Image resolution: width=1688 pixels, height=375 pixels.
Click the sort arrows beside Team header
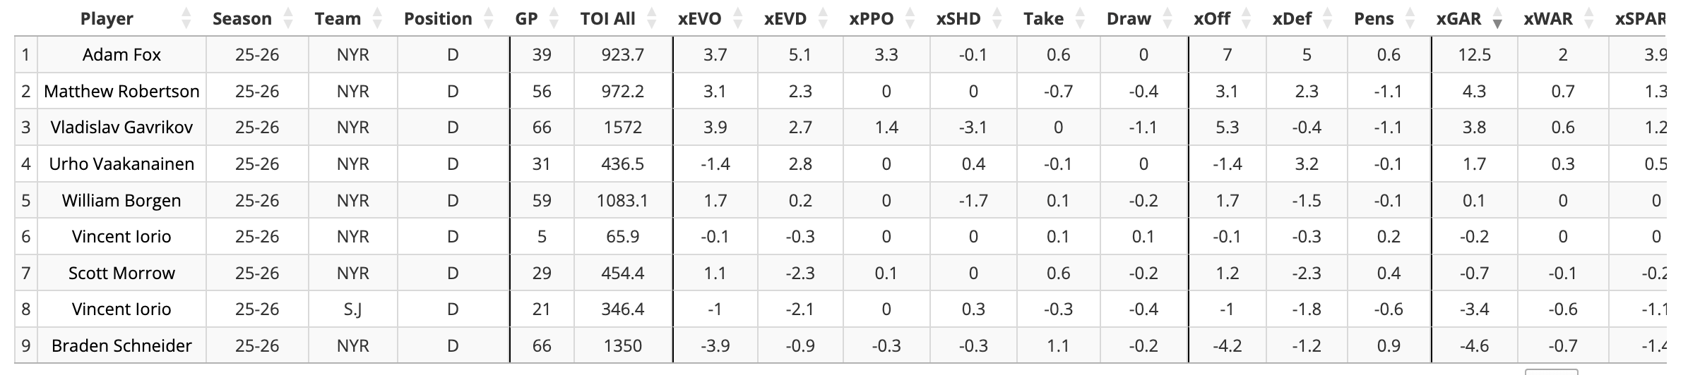(377, 19)
